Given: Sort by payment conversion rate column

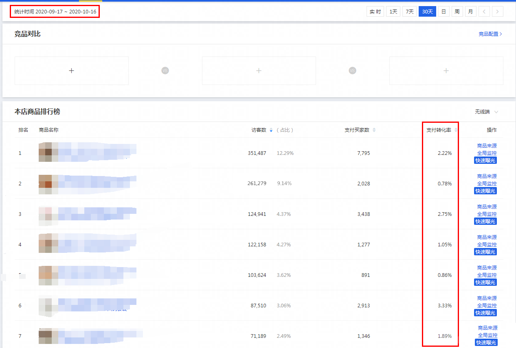Looking at the screenshot, I should pos(456,130).
